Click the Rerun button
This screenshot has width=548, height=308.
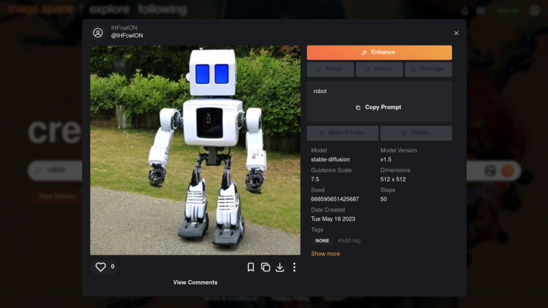330,69
